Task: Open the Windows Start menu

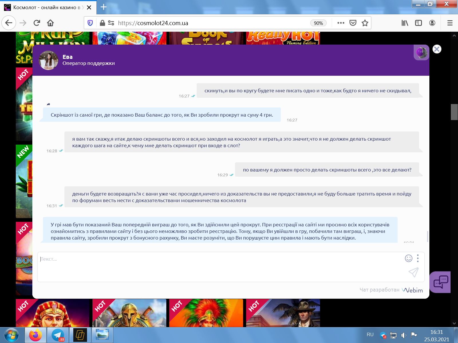Action: click(x=11, y=335)
